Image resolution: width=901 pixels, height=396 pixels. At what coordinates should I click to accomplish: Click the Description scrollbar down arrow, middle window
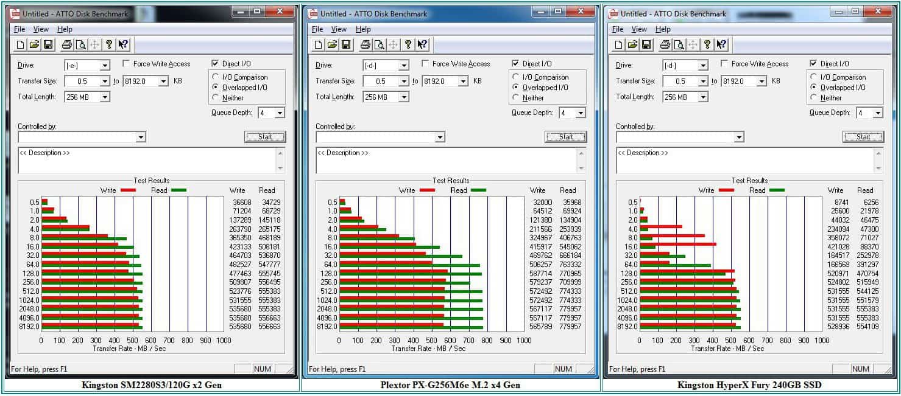580,168
